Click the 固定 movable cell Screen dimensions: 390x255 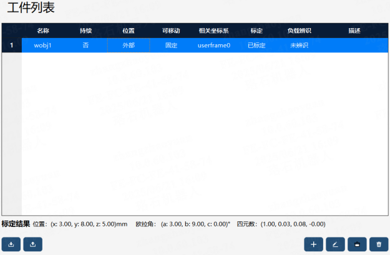pyautogui.click(x=171, y=46)
